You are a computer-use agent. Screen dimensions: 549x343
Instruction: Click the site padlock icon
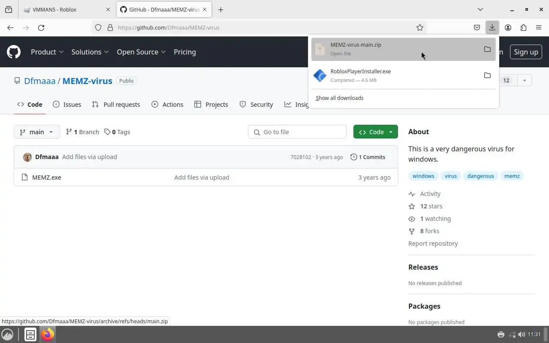tap(110, 27)
